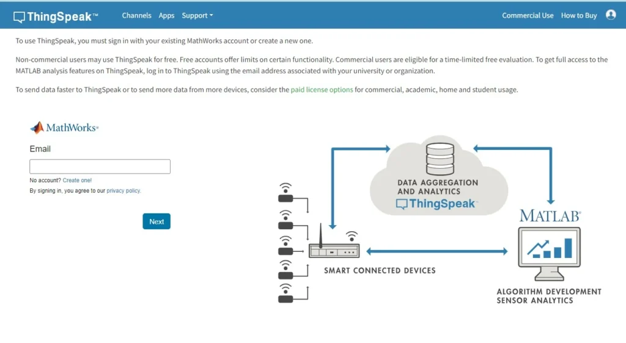Click the Create one! account link
The height and width of the screenshot is (343, 626).
click(x=77, y=180)
